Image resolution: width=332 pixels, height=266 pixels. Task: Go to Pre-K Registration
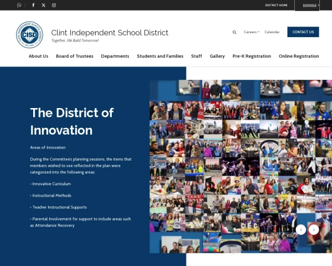click(252, 56)
